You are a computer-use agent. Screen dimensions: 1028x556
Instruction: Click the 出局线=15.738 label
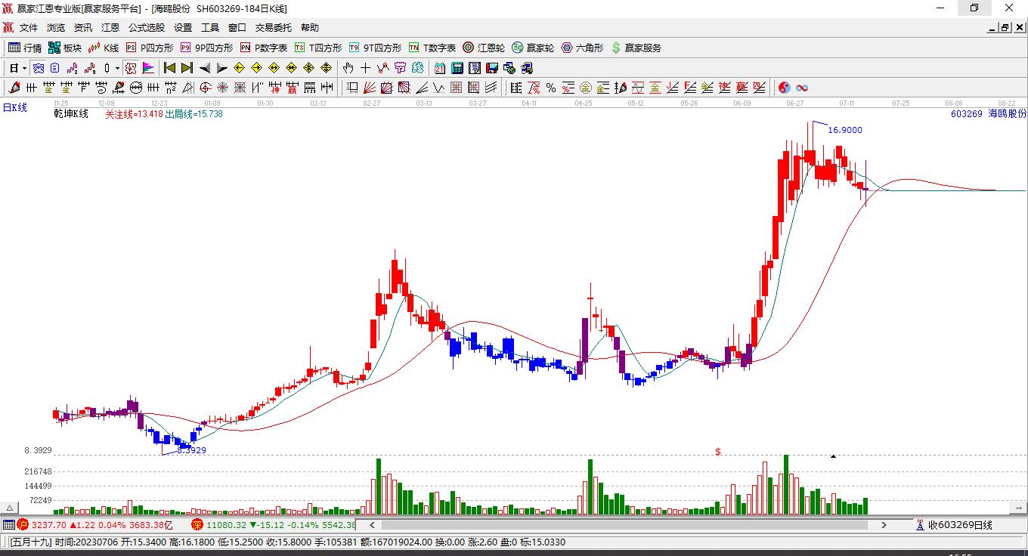click(194, 114)
